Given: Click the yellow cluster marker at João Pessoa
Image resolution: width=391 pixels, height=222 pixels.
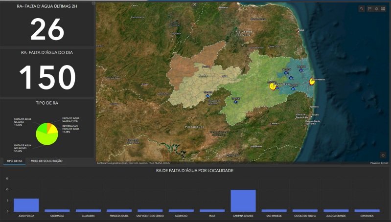Looking at the screenshot, I should click(x=313, y=82).
